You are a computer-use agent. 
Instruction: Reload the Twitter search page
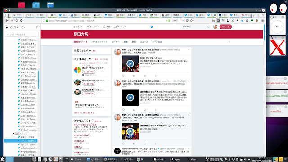(x=17, y=21)
